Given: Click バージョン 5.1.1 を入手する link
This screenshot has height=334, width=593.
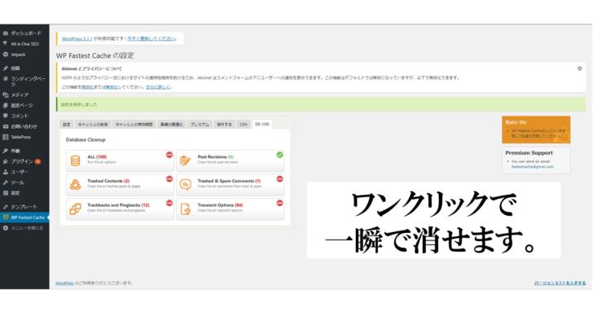Looking at the screenshot, I should [560, 283].
